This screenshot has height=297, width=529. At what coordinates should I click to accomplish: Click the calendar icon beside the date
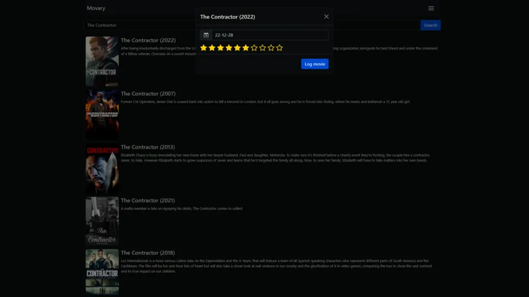206,35
